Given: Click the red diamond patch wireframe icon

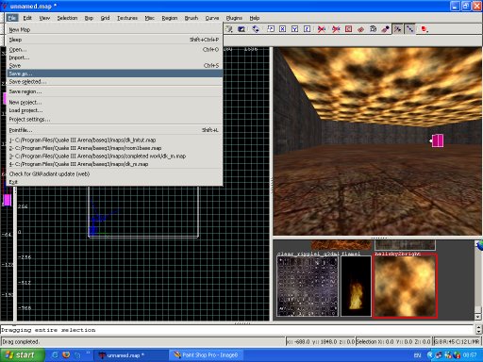Looking at the screenshot, I should click(x=360, y=29).
